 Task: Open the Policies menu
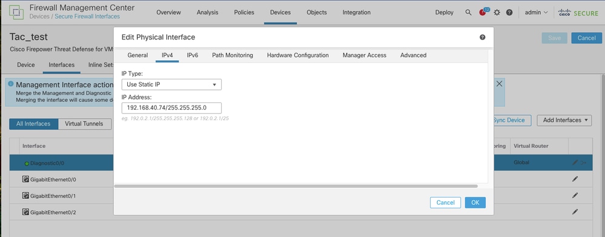[x=244, y=12]
